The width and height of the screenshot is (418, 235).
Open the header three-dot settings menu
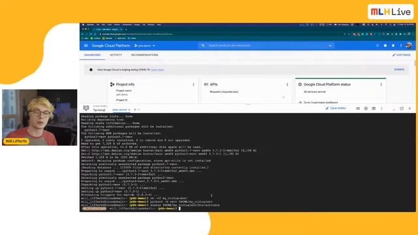400,46
